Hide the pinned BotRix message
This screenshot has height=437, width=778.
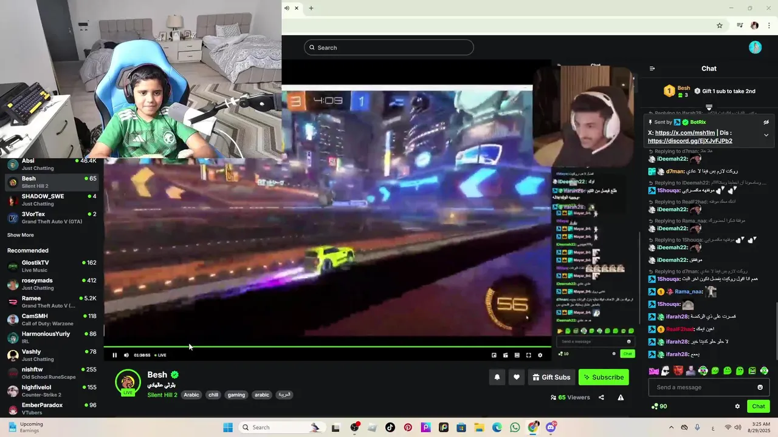[x=766, y=122]
